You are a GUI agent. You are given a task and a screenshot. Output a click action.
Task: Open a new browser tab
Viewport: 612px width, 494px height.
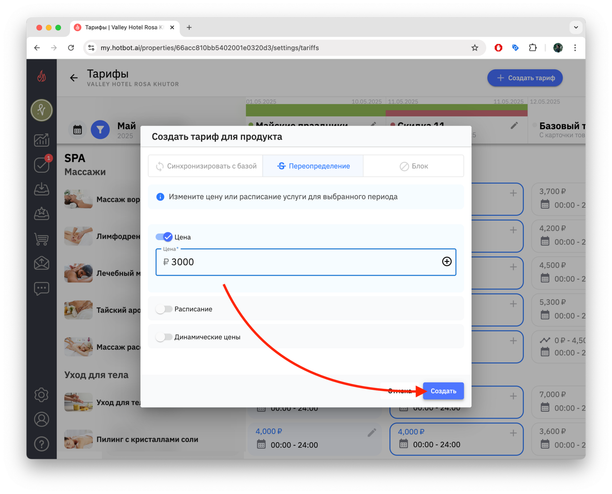click(189, 27)
